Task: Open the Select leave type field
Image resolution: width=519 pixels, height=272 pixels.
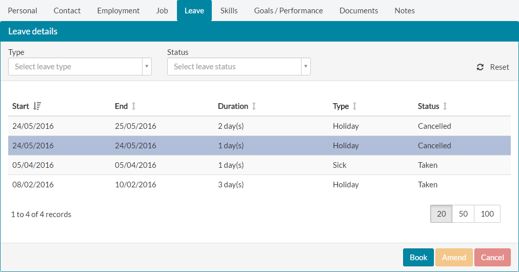Action: (x=80, y=67)
